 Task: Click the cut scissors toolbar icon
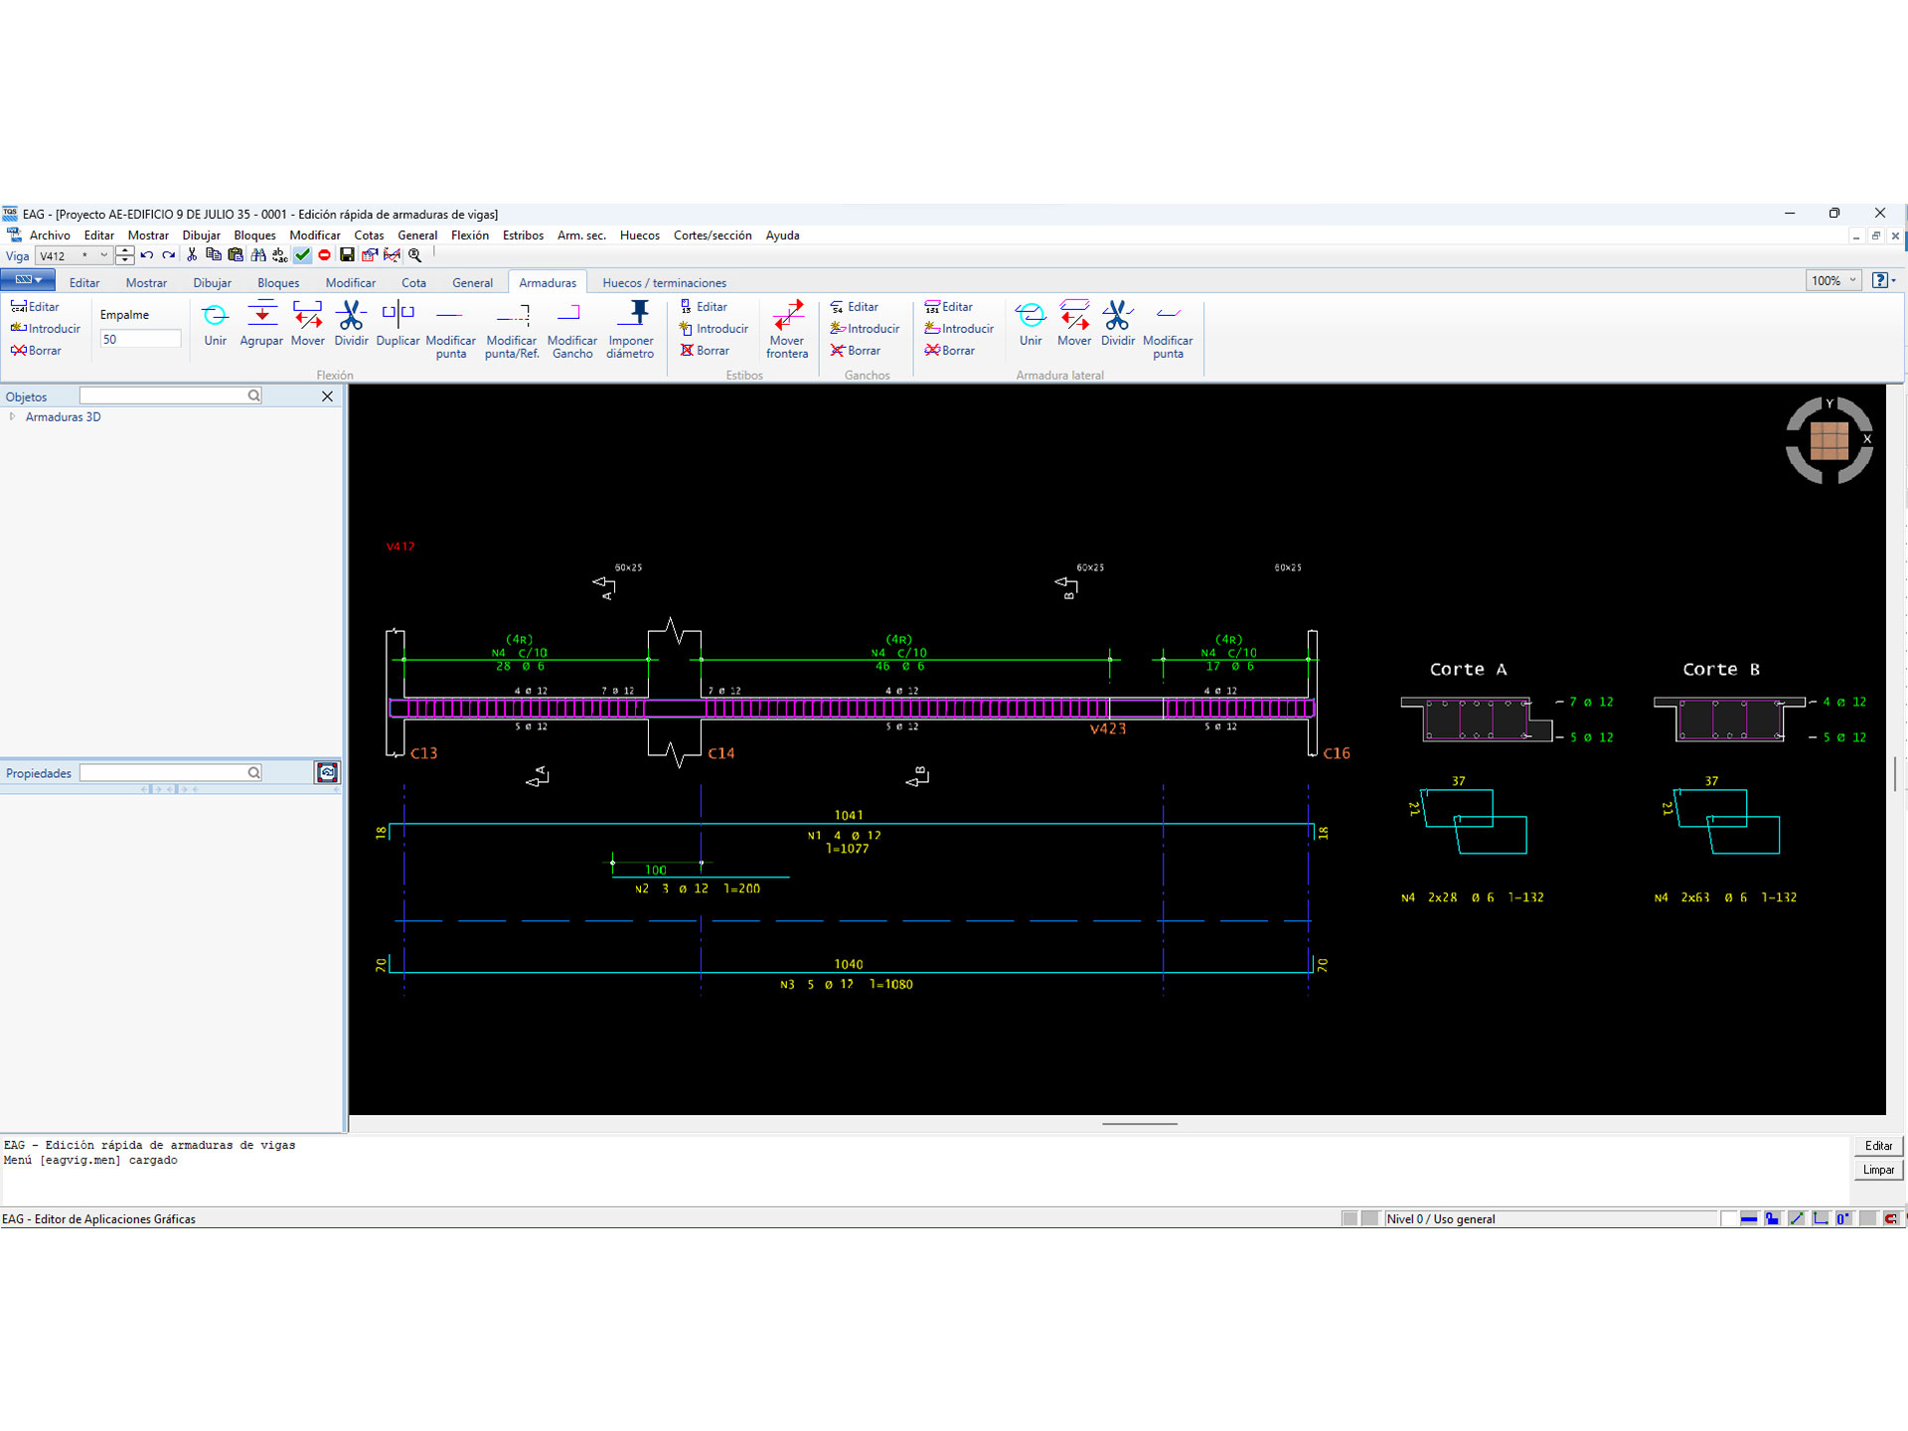[x=192, y=255]
